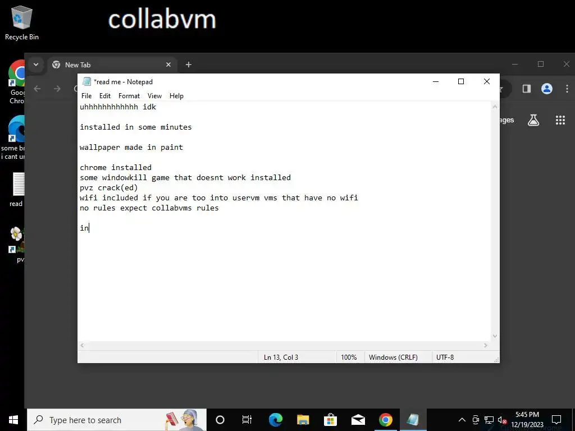Maximize the Notepad window
Image resolution: width=575 pixels, height=431 pixels.
tap(461, 81)
